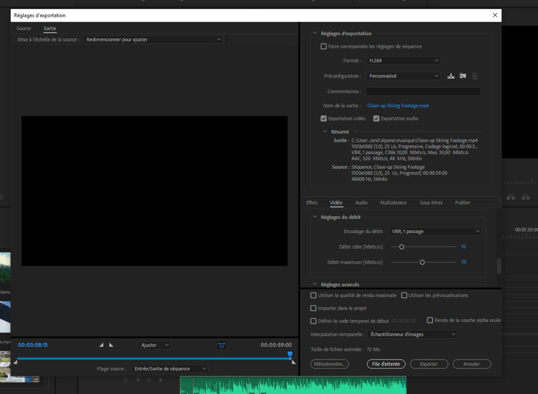Open the Interpolation temporelle dropdown

tap(412, 334)
